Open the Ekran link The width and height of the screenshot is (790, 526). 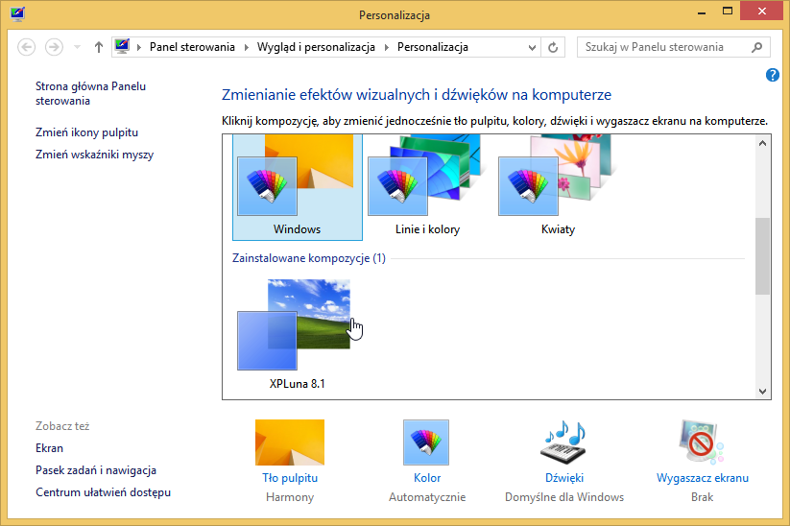[49, 448]
